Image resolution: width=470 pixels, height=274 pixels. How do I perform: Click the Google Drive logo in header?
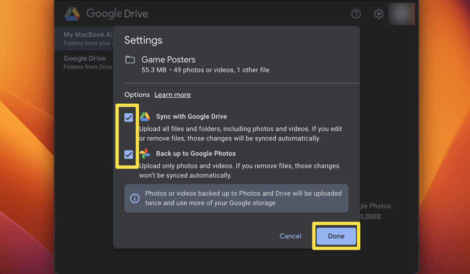pyautogui.click(x=72, y=14)
